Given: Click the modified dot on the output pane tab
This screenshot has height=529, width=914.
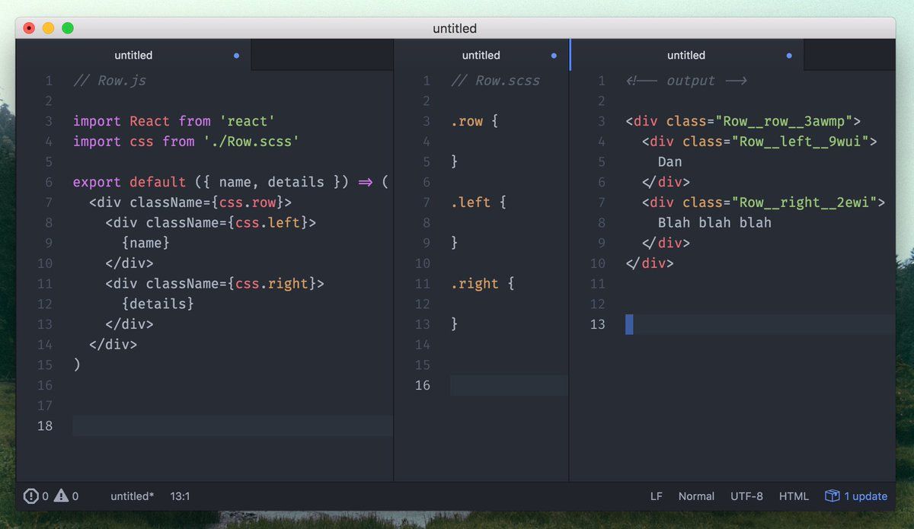Looking at the screenshot, I should [x=789, y=56].
